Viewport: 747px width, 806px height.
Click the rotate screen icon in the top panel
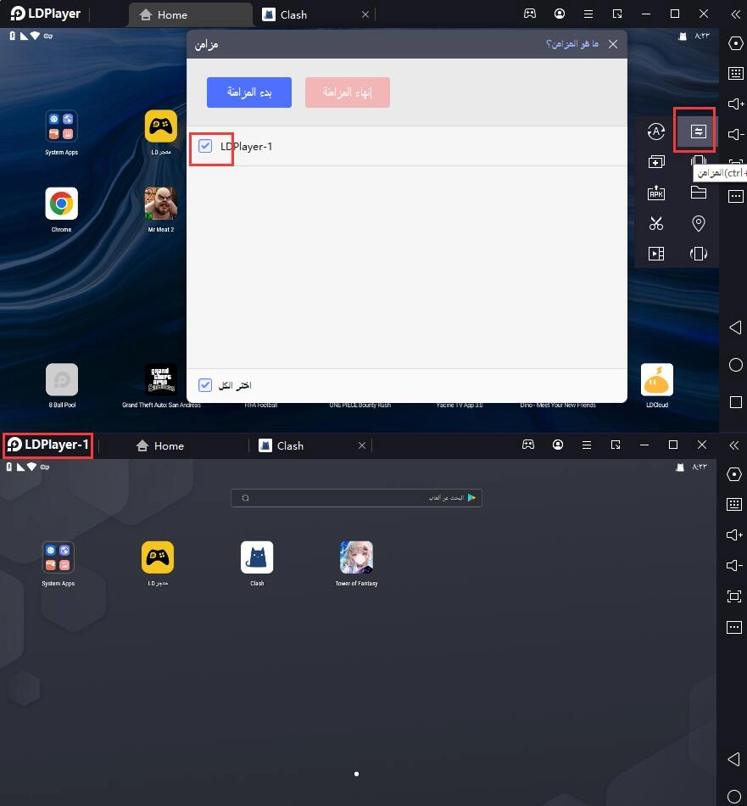(698, 254)
